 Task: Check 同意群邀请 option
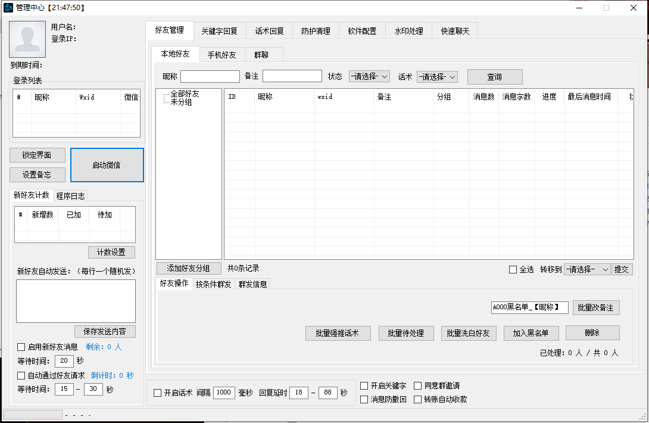tap(417, 385)
